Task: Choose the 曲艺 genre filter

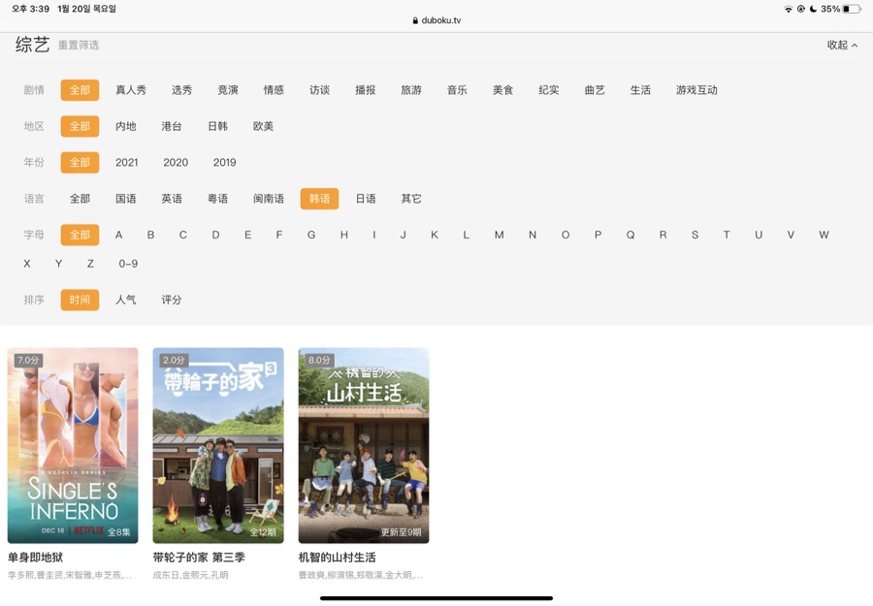Action: pos(595,90)
